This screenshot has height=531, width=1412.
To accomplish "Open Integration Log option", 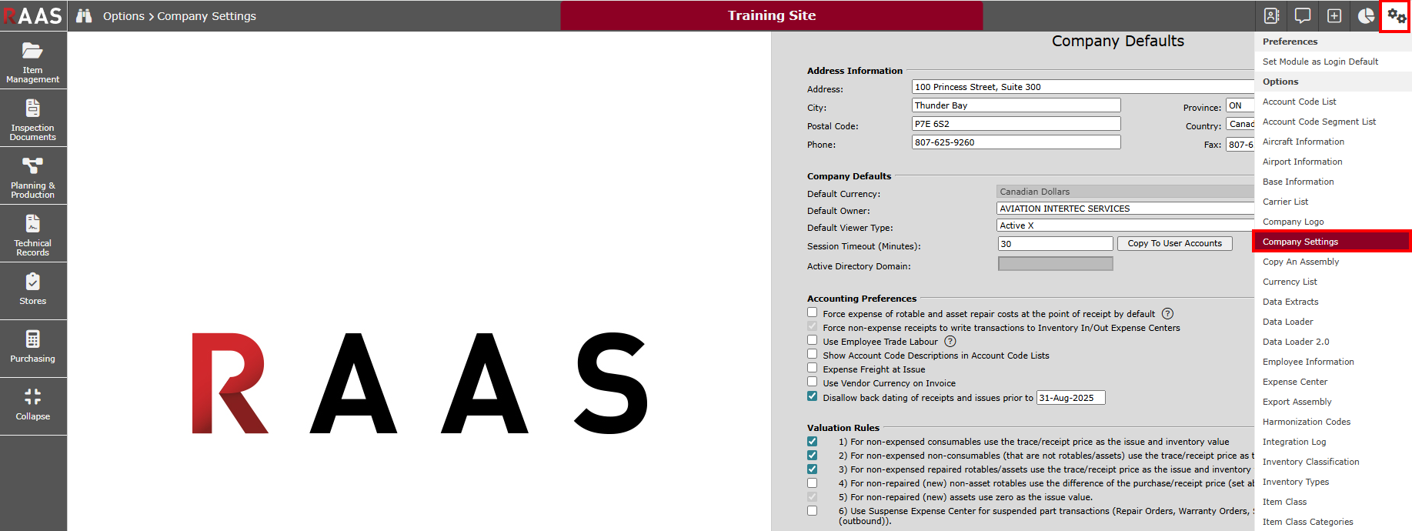I will point(1333,442).
